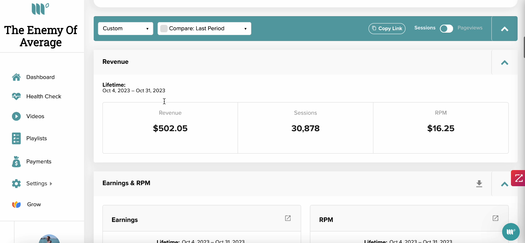This screenshot has width=525, height=243.
Task: Click the 30,878 sessions value
Action: point(306,128)
